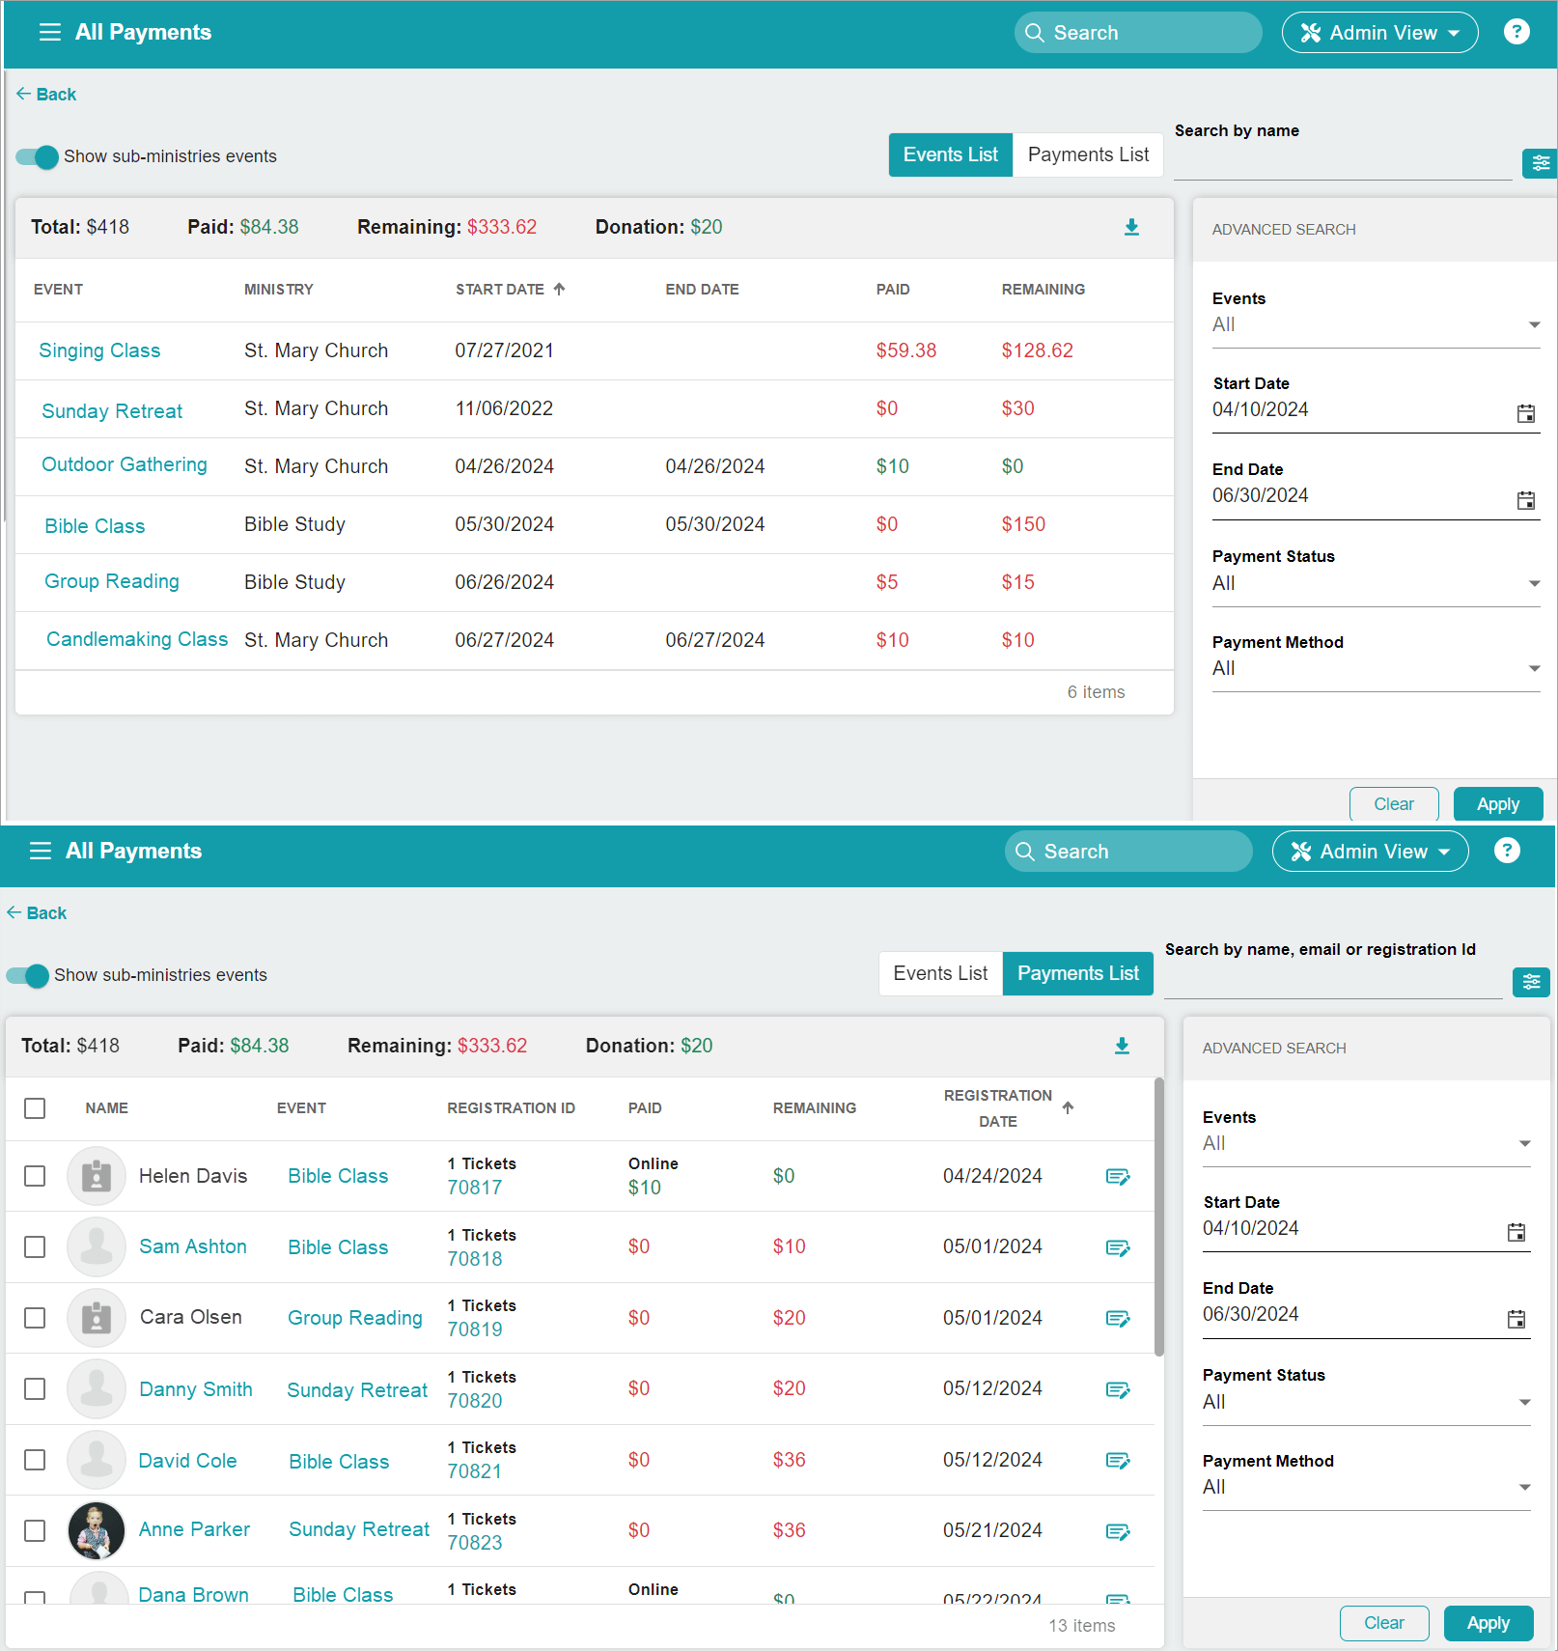1558x1651 pixels.
Task: Click the Search by name input field
Action: [x=1343, y=163]
